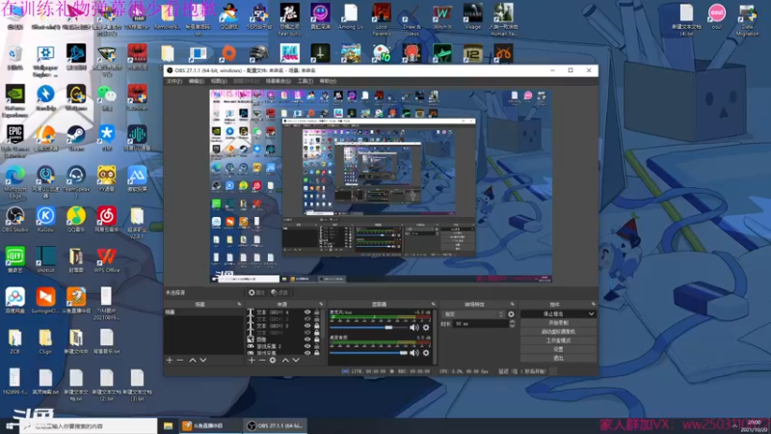Screen dimensions: 771x434
Task: Toggle visibility of 文本 (GDI+) 4 source
Action: click(307, 312)
